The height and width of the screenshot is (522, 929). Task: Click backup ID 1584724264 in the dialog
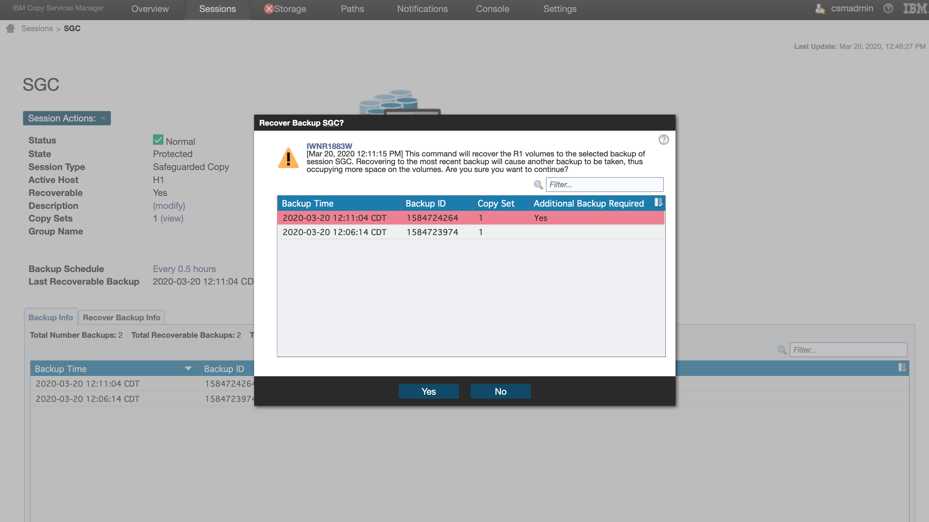point(432,218)
